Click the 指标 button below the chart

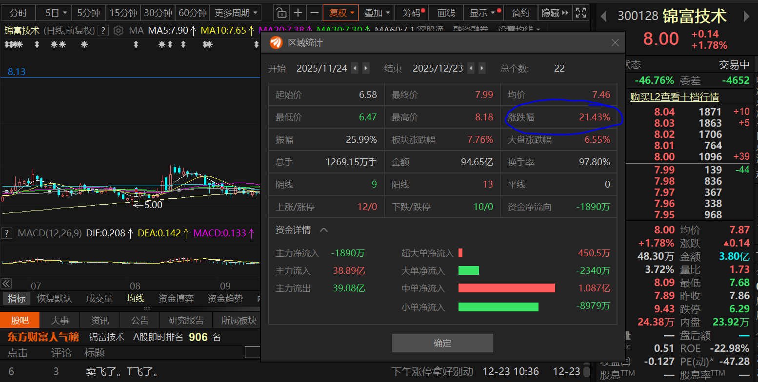click(x=16, y=298)
